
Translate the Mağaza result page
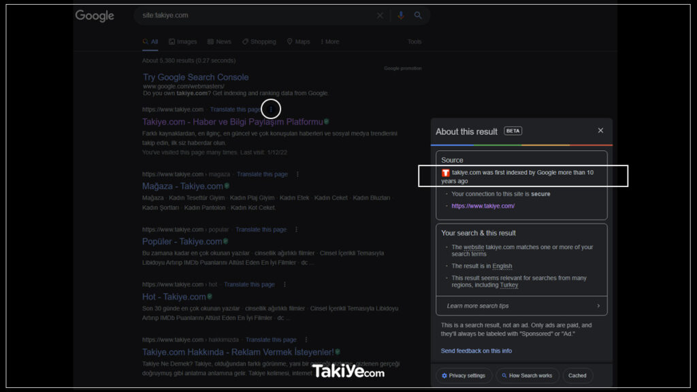(262, 174)
